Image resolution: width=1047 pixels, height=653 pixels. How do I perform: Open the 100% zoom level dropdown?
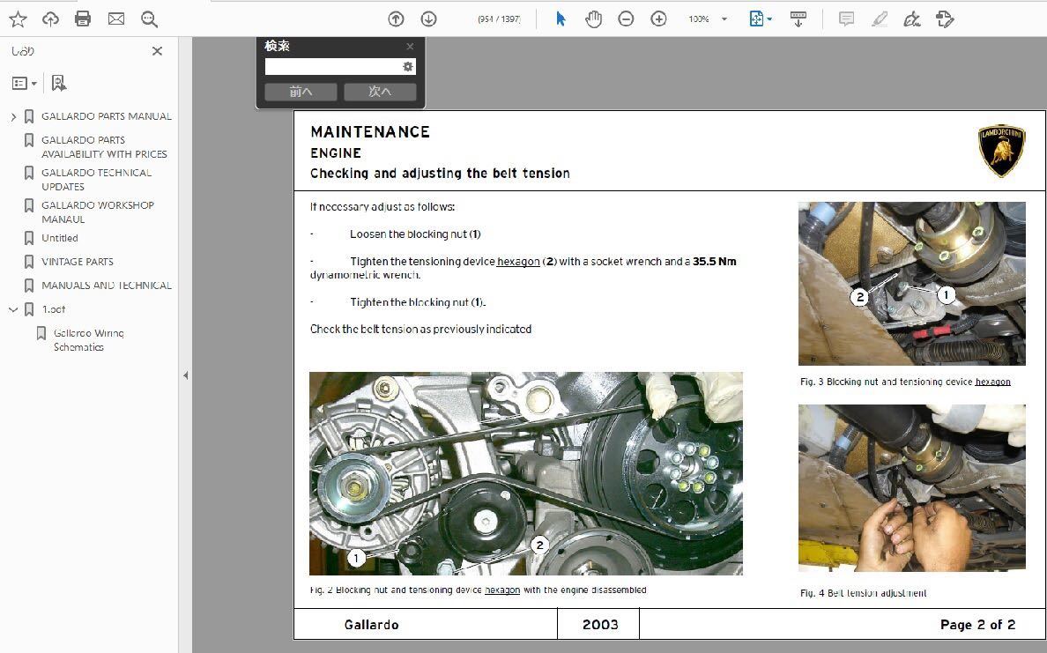coord(724,19)
